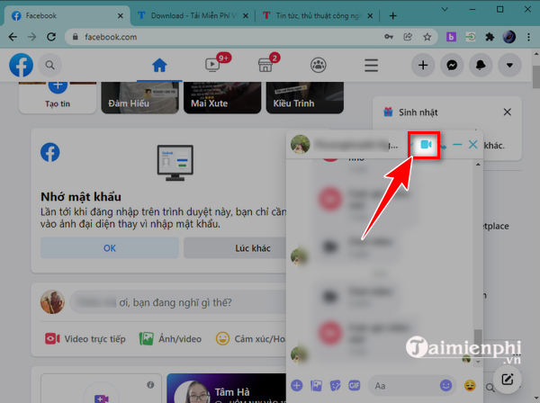This screenshot has height=403, width=540.
Task: Click OK on the remember password card
Action: pyautogui.click(x=110, y=247)
